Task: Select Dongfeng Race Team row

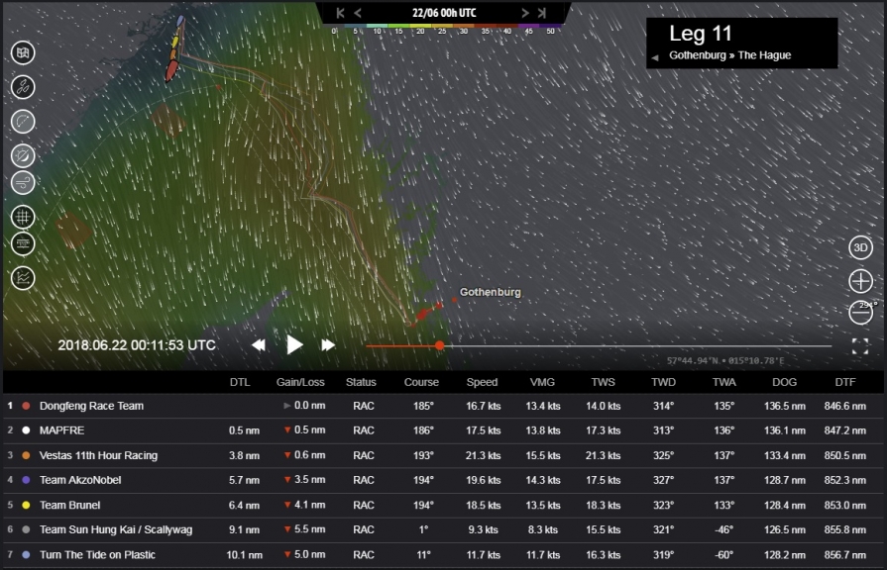Action: (444, 406)
